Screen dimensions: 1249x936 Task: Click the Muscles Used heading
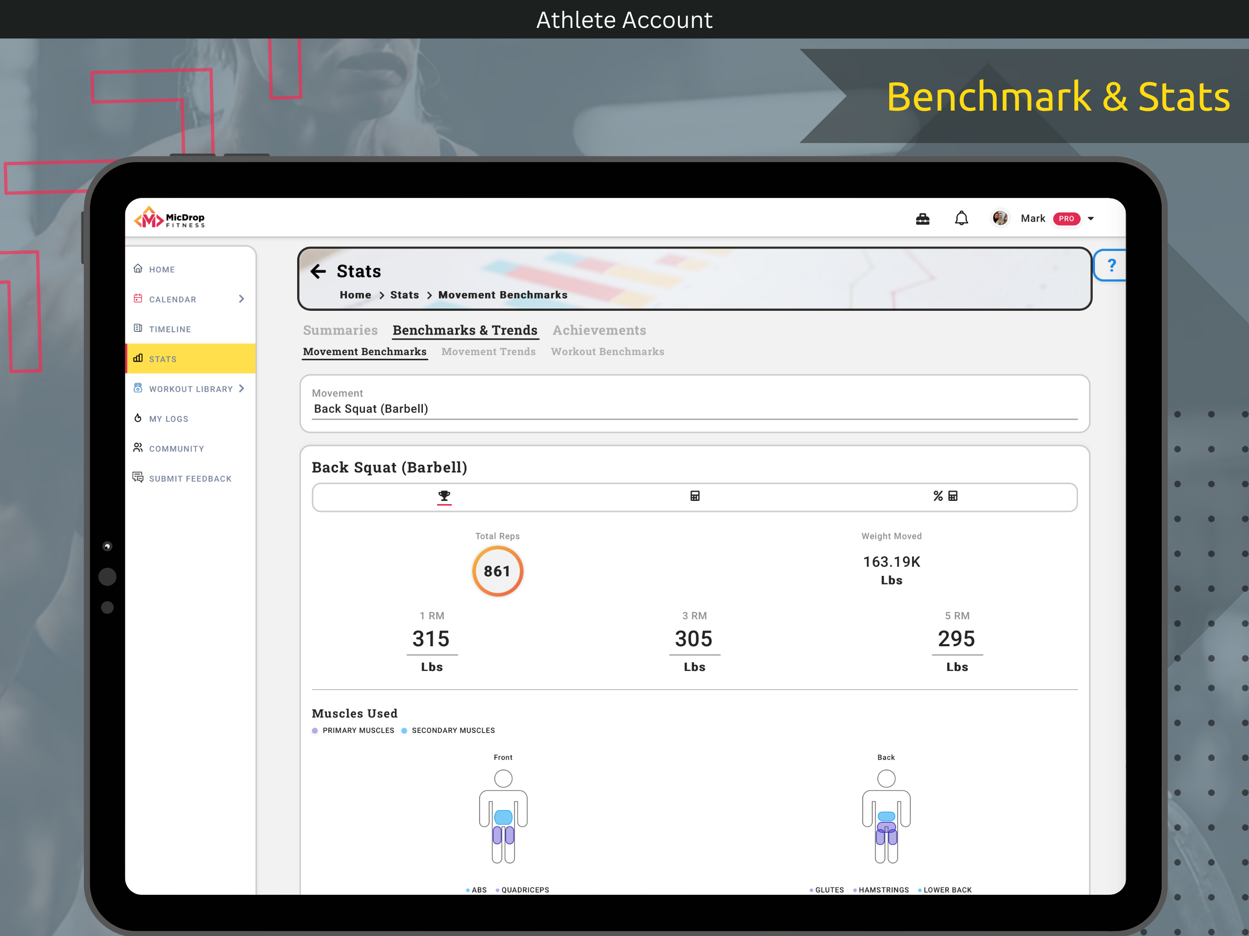pyautogui.click(x=355, y=713)
